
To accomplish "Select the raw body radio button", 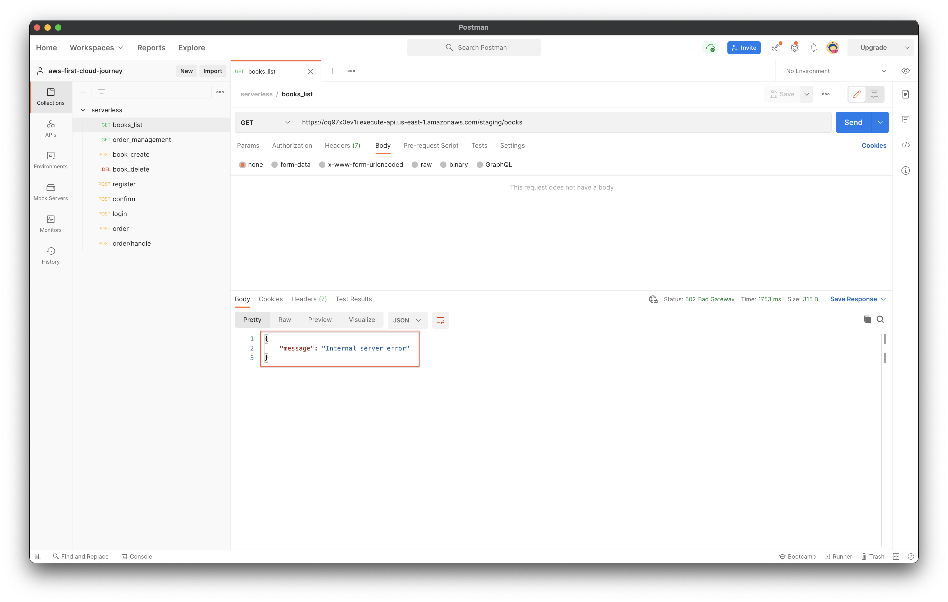I will coord(415,164).
